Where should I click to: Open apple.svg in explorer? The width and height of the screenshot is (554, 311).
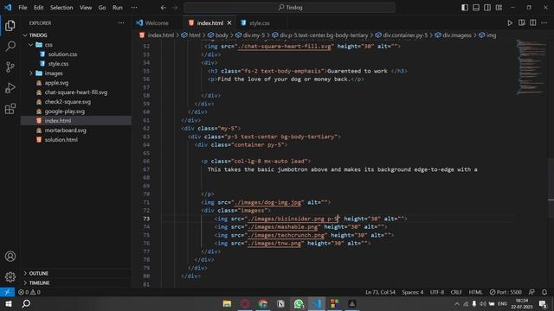click(x=56, y=83)
